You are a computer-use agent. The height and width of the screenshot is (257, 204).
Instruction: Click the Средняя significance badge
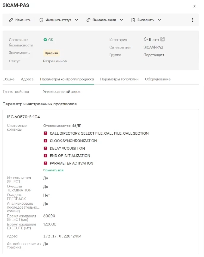pyautogui.click(x=51, y=53)
